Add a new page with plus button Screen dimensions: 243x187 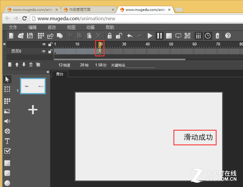(x=33, y=110)
